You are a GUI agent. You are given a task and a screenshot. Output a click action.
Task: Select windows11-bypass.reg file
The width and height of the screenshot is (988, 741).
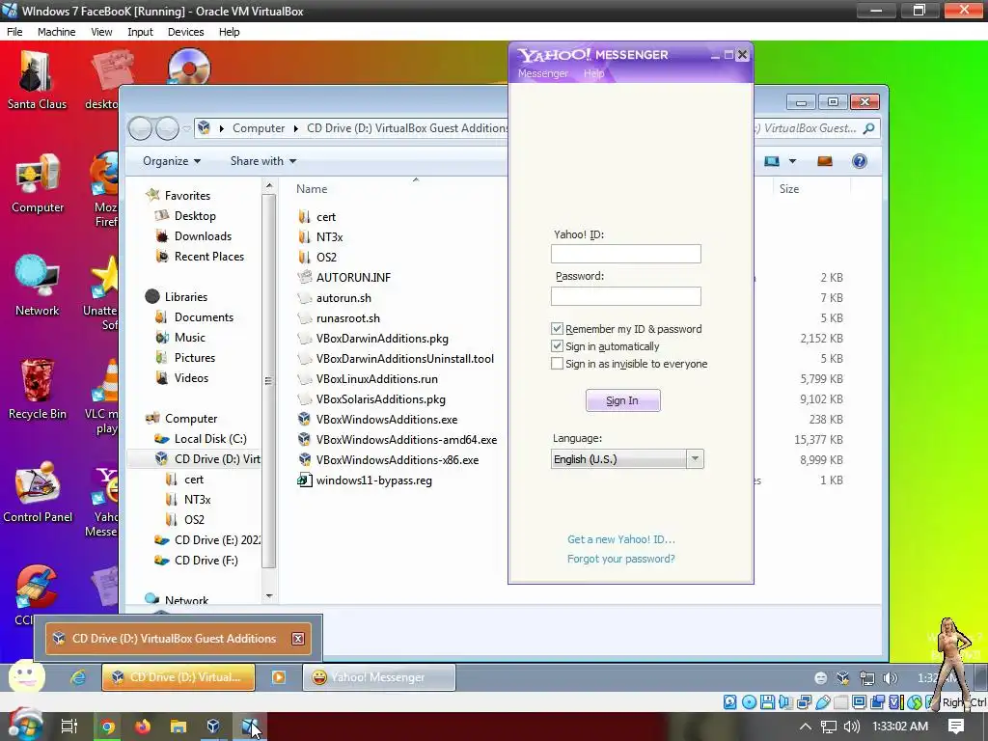point(373,480)
